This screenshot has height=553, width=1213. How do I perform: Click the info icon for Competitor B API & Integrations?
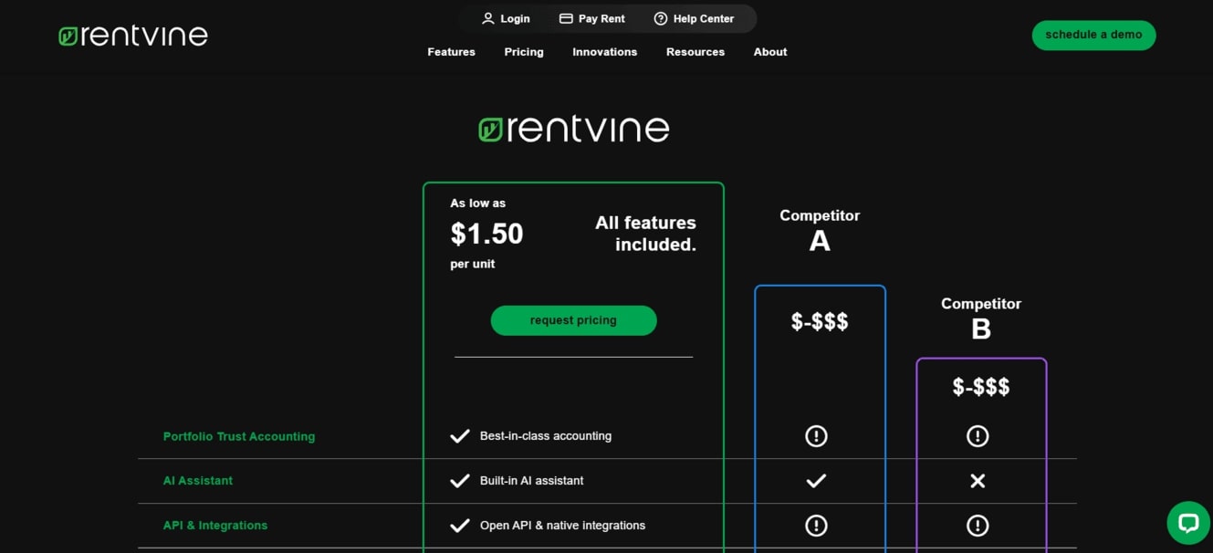pyautogui.click(x=977, y=526)
